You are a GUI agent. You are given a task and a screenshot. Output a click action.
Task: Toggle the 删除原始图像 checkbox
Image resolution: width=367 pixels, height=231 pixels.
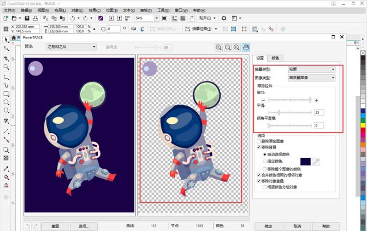pyautogui.click(x=259, y=141)
